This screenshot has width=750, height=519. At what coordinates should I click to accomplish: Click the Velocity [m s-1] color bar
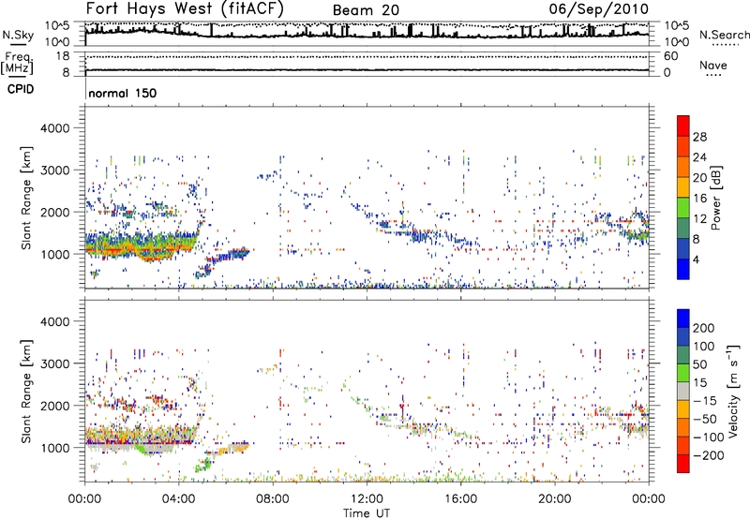[x=683, y=391]
